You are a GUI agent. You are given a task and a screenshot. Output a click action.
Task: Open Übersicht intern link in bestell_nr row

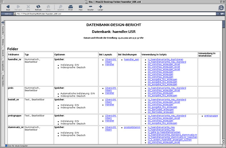point(111,101)
